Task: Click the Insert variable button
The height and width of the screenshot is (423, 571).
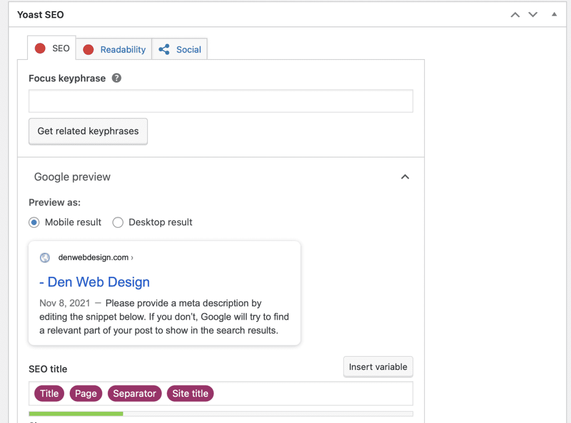Action: [x=378, y=367]
